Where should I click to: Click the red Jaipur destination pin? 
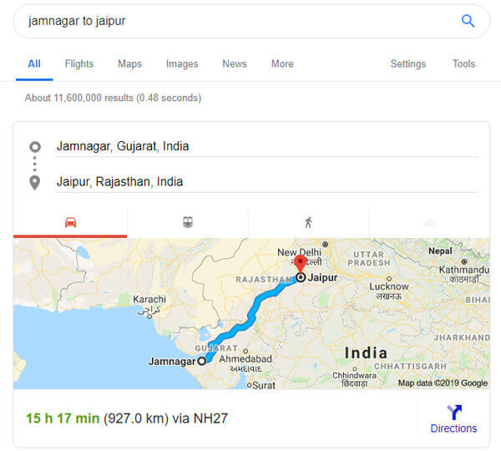click(300, 264)
